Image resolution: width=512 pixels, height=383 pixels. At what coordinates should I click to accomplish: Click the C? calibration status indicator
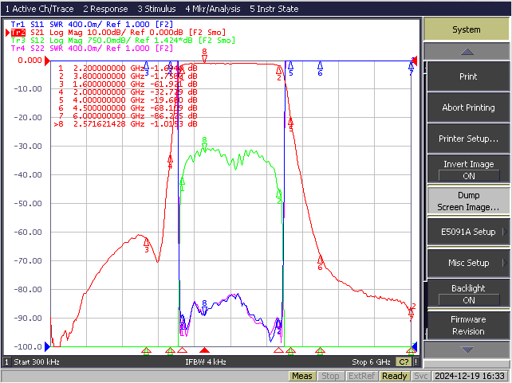pos(404,362)
